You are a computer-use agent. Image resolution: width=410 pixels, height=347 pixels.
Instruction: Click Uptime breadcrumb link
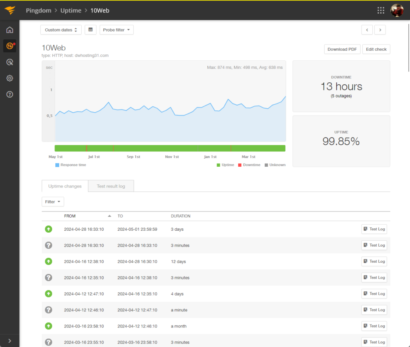coord(71,10)
